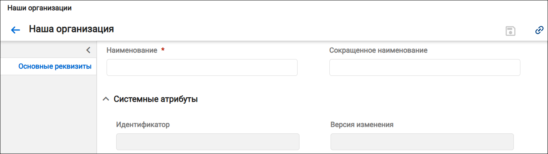The width and height of the screenshot is (548, 154).
Task: Click the Сокращенное наименование label
Action: coord(378,50)
